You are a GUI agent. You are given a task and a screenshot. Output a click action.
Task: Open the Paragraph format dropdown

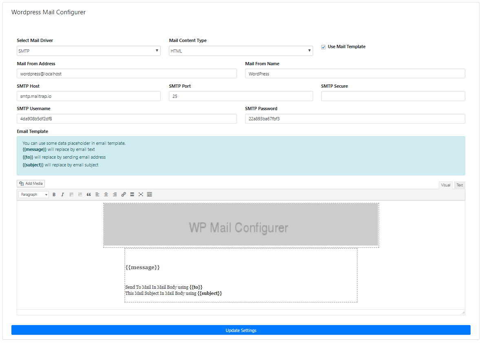[x=33, y=195]
